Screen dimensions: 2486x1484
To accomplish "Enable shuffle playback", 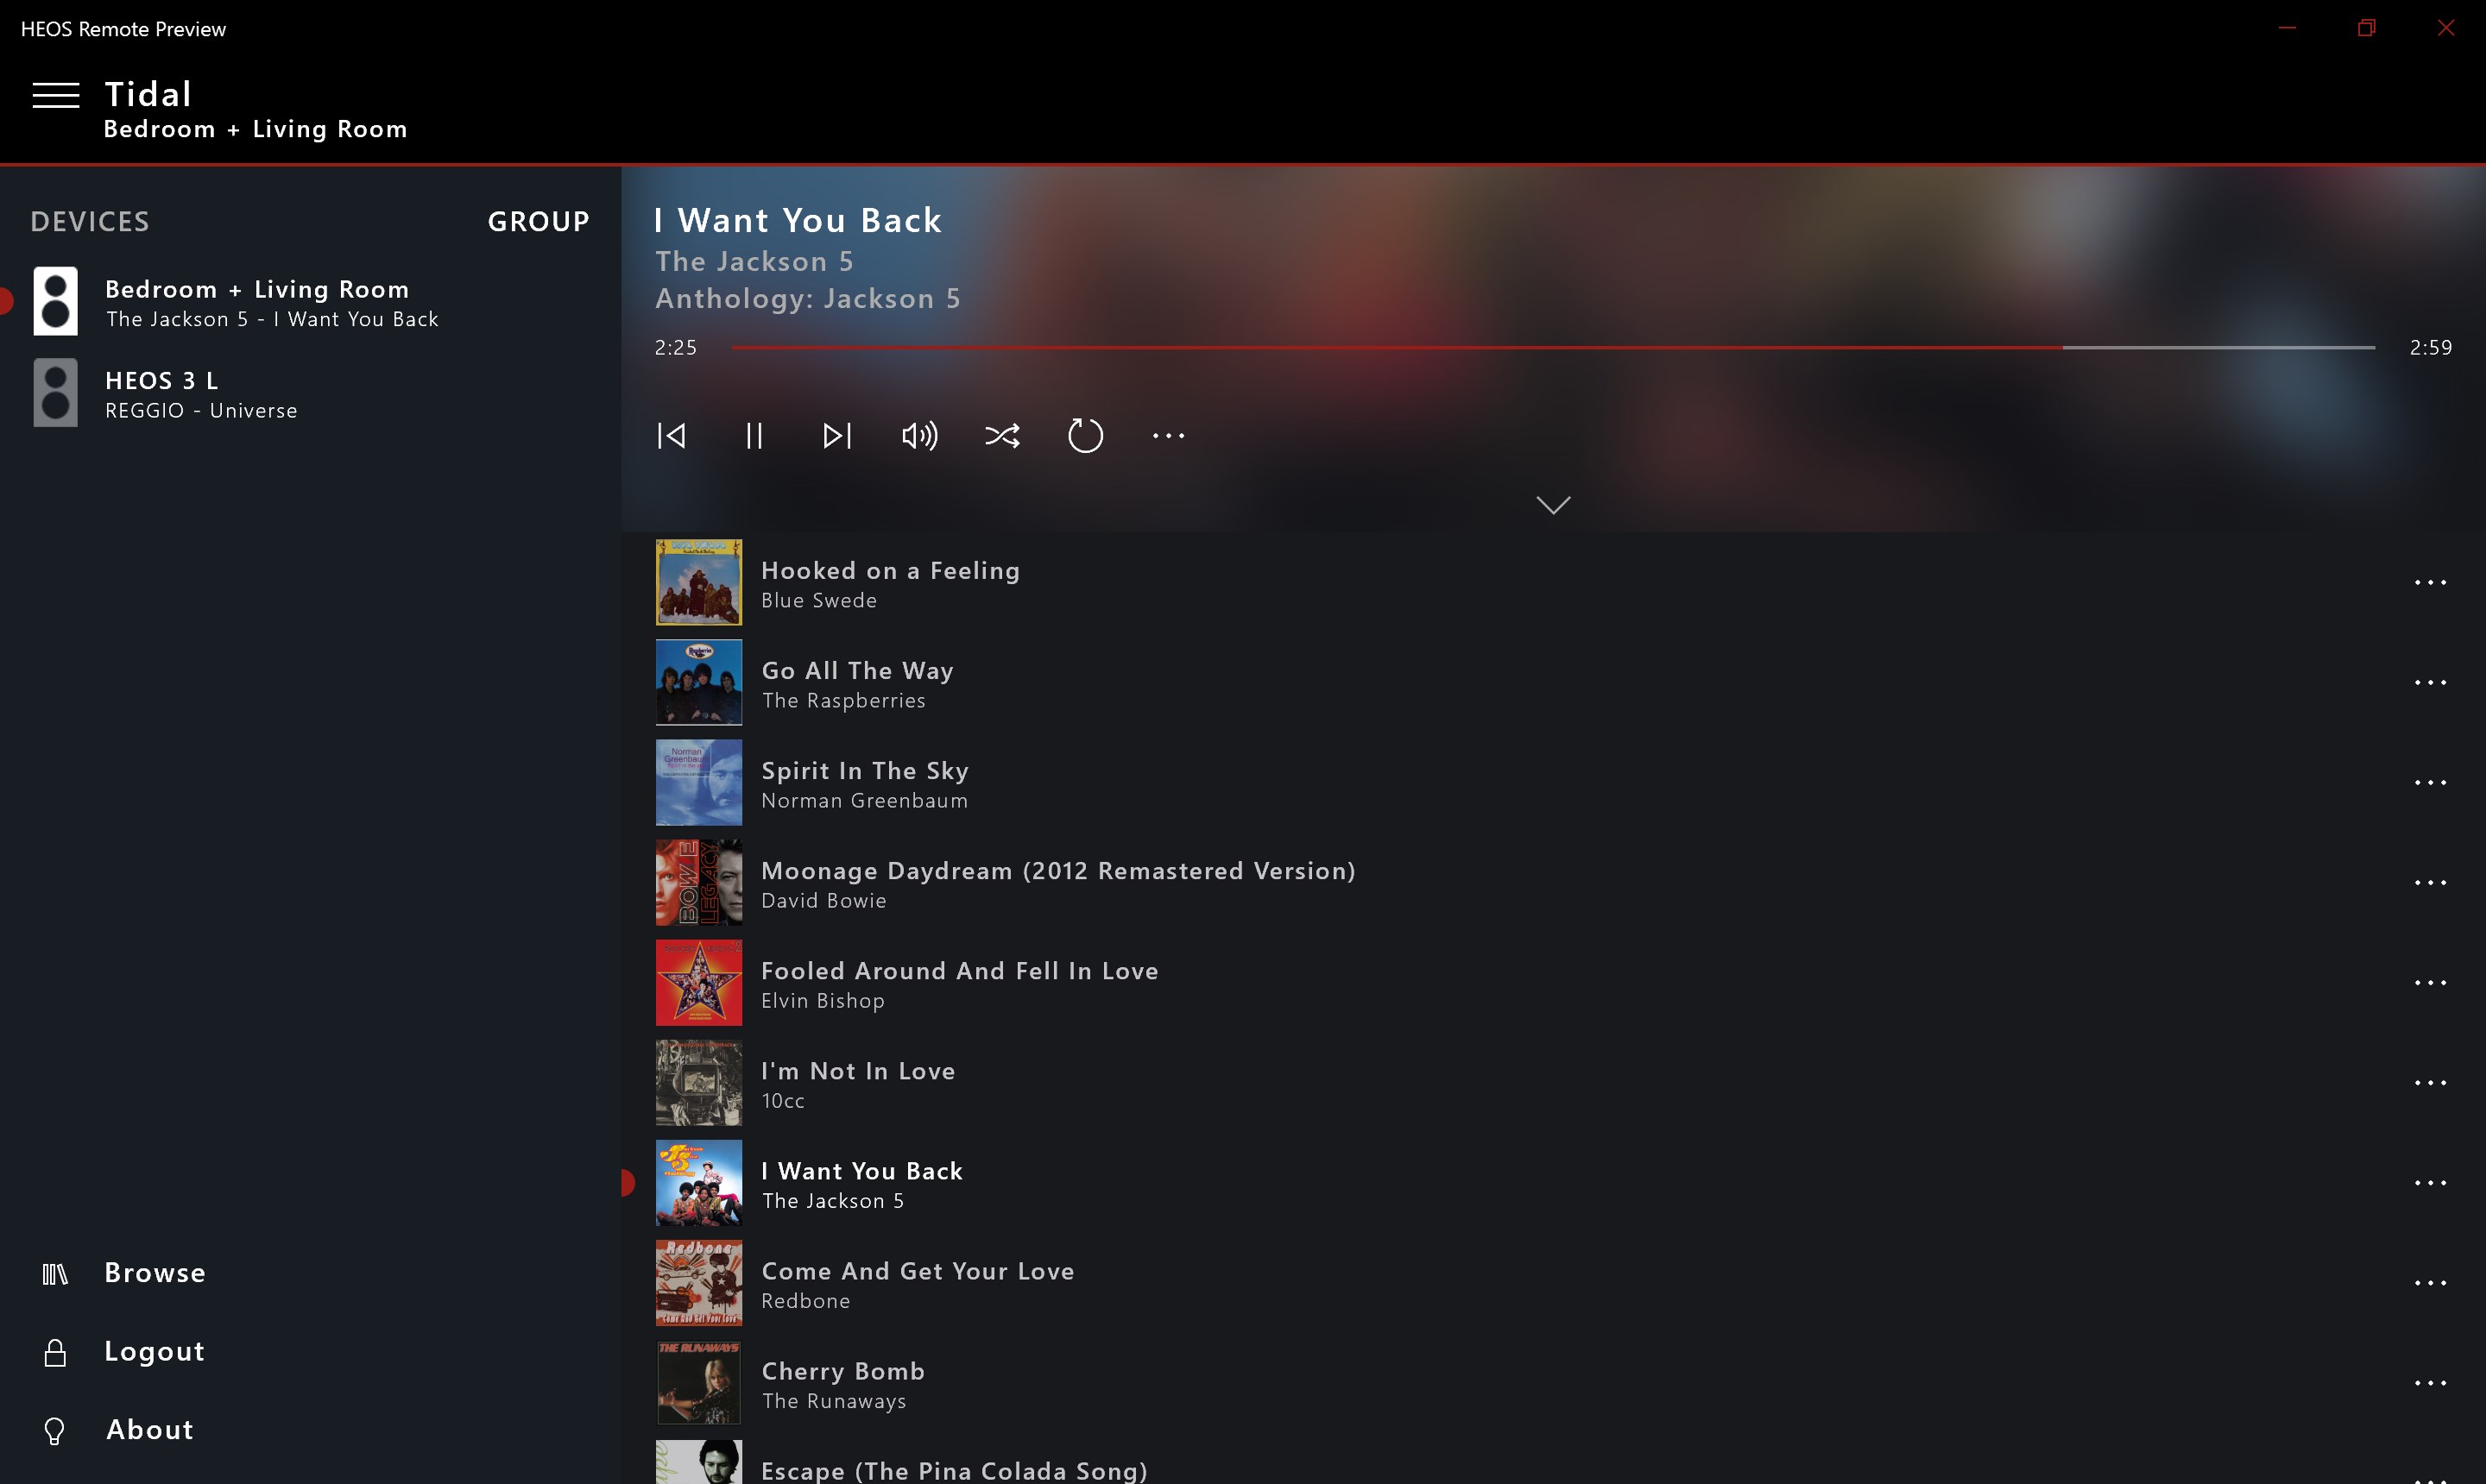I will [1001, 435].
